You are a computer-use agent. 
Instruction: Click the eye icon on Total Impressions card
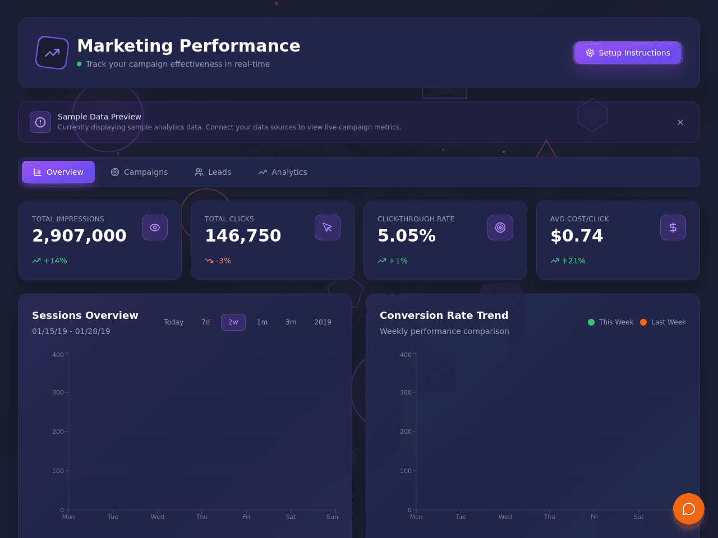point(155,228)
